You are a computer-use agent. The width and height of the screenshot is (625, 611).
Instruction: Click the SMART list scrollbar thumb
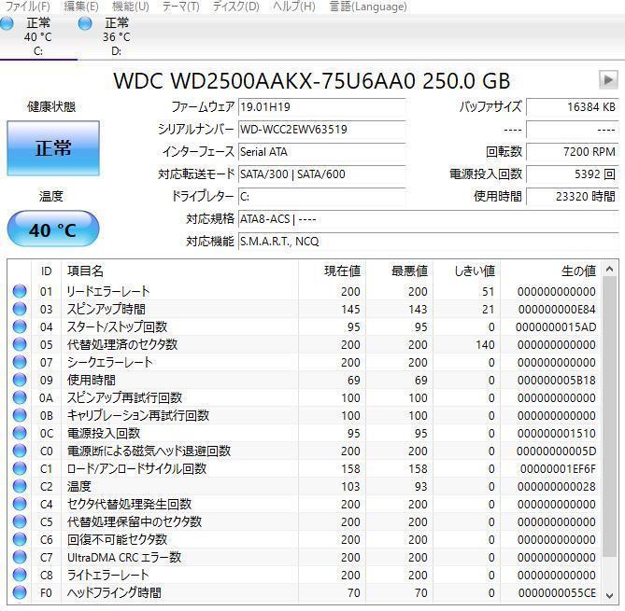609,417
